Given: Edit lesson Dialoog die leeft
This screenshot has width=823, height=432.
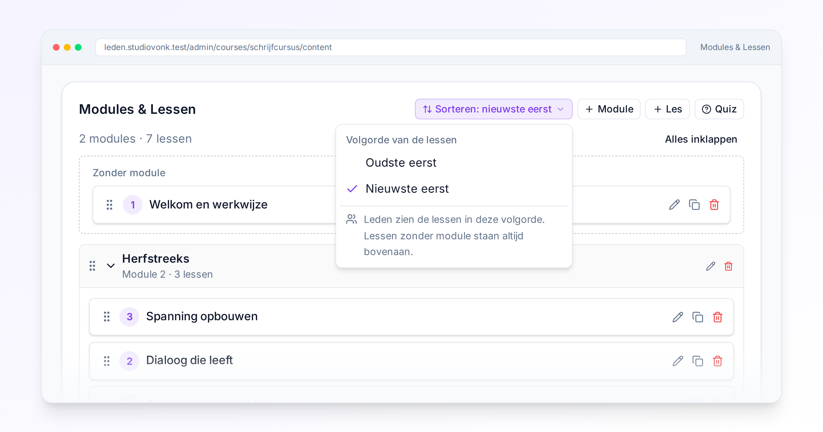Looking at the screenshot, I should 678,361.
